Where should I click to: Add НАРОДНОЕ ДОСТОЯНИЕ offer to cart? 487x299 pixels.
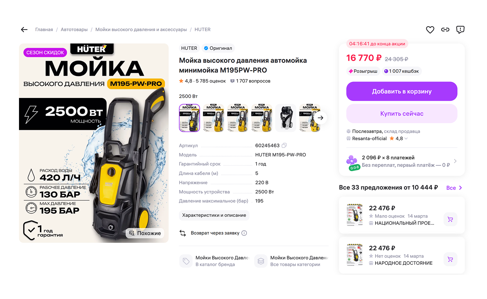tap(450, 259)
